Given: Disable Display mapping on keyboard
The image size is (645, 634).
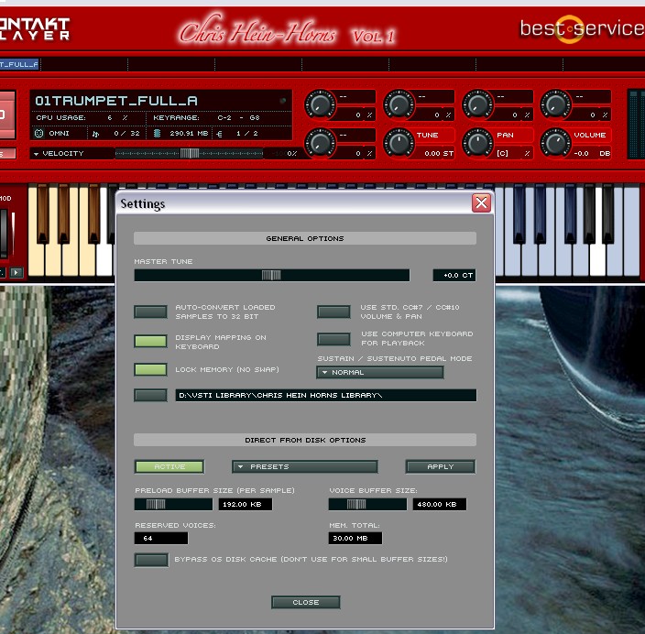Looking at the screenshot, I should 150,341.
